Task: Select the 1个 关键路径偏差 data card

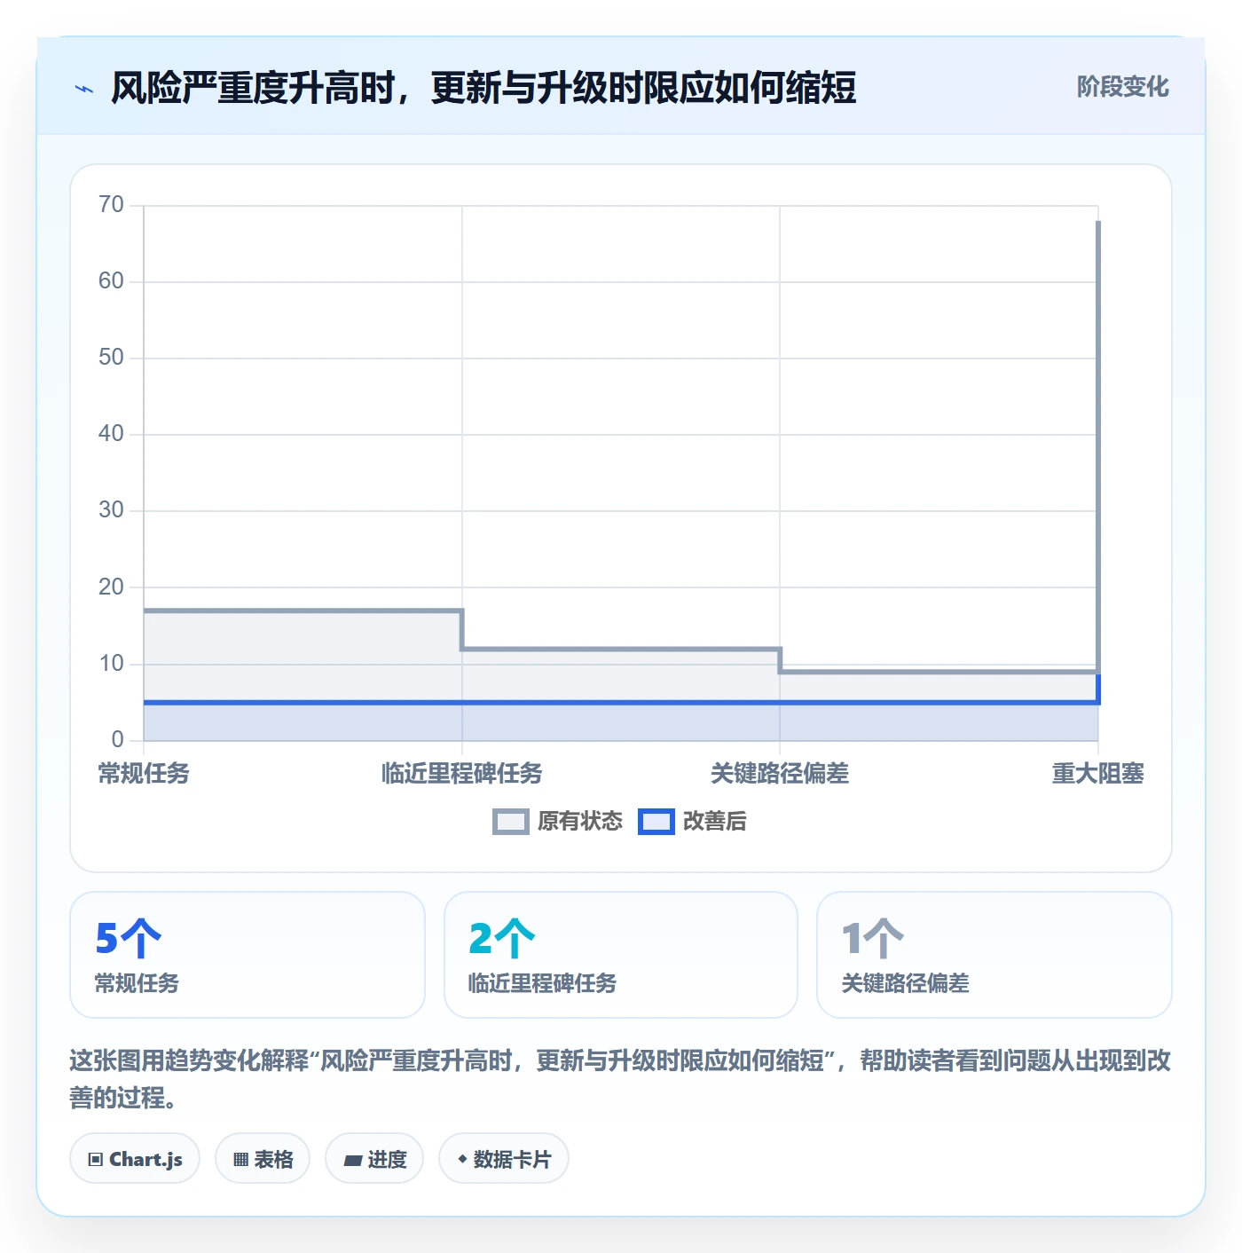Action: click(994, 955)
